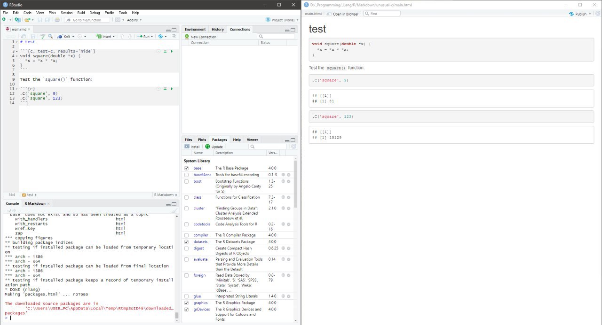Click the remove icon for base64enc package
The height and width of the screenshot is (325, 602).
point(289,175)
